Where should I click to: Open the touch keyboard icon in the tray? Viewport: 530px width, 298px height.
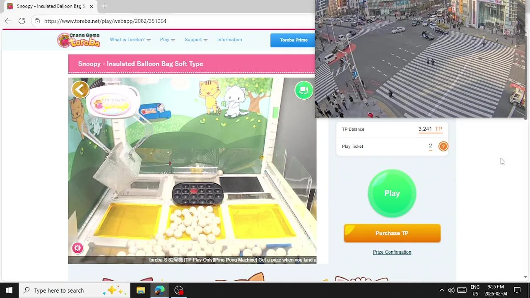coord(462,290)
